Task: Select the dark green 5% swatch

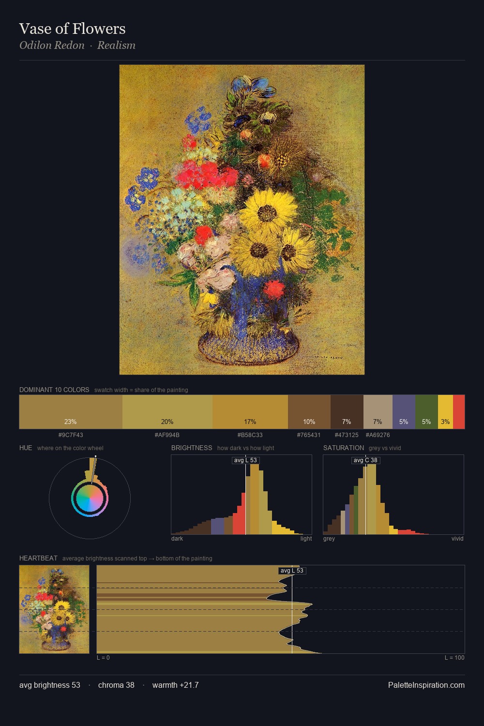Action: [x=426, y=412]
